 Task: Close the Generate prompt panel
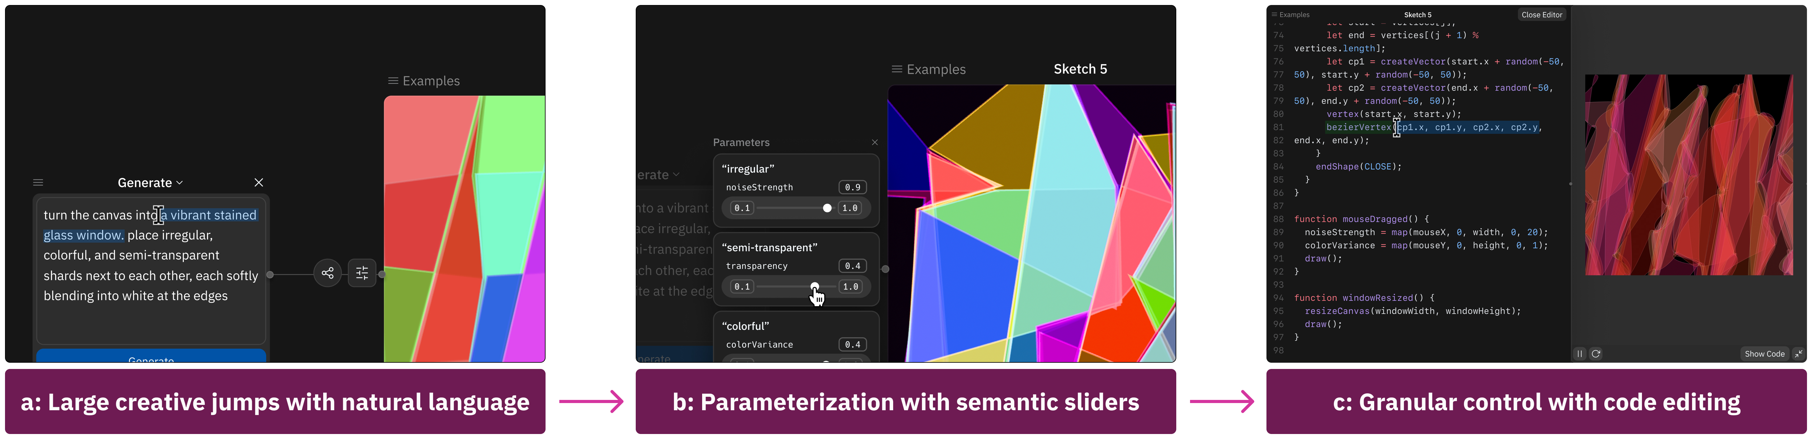click(x=259, y=183)
